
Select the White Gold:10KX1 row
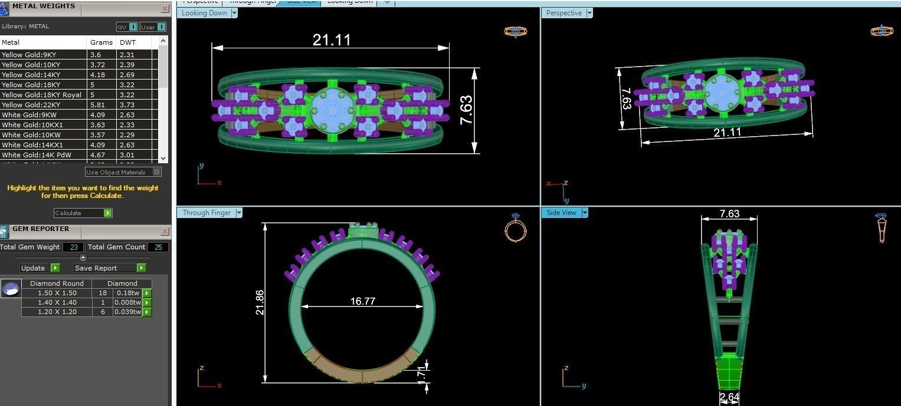pyautogui.click(x=80, y=125)
